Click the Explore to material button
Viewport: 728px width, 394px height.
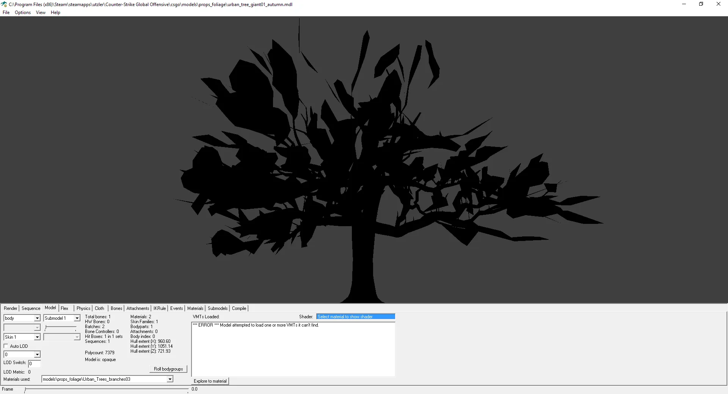(210, 381)
